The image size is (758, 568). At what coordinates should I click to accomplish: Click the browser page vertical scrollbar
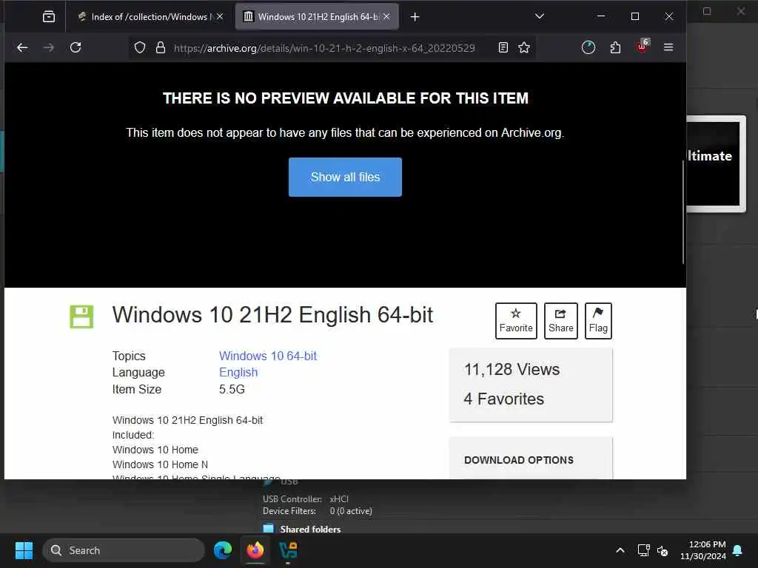tap(683, 212)
